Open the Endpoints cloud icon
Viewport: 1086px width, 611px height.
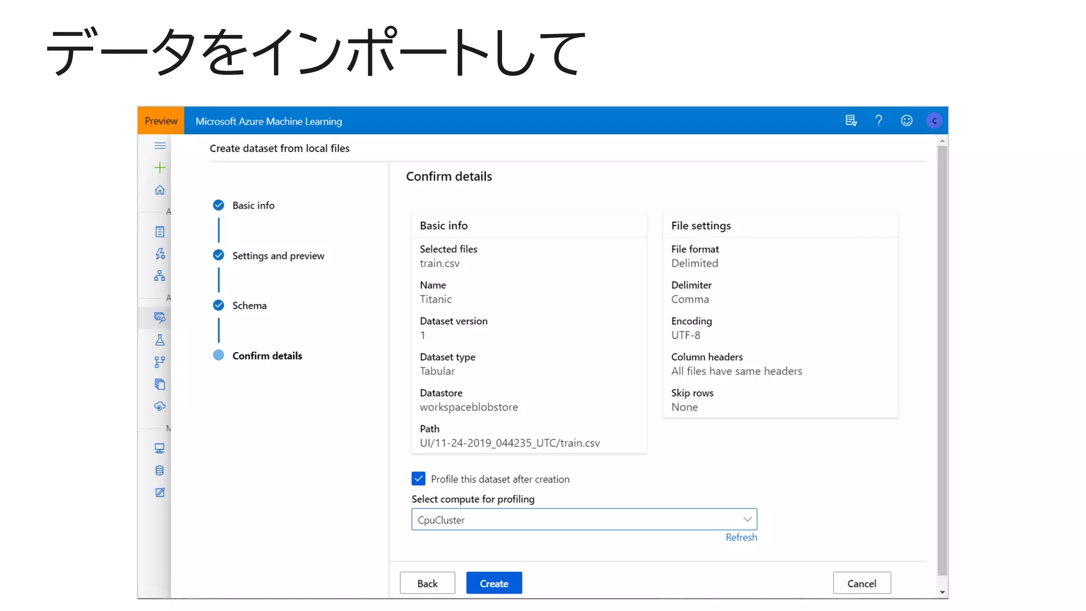pos(160,406)
